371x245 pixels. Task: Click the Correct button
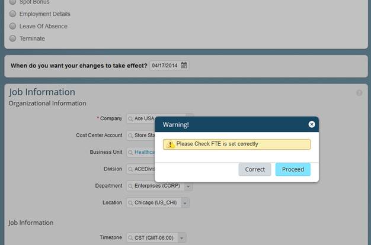click(x=255, y=169)
